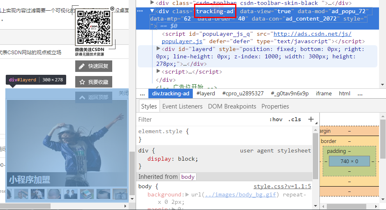
Task: Open the three-dot menu beside selected DOM node
Action: [140, 11]
